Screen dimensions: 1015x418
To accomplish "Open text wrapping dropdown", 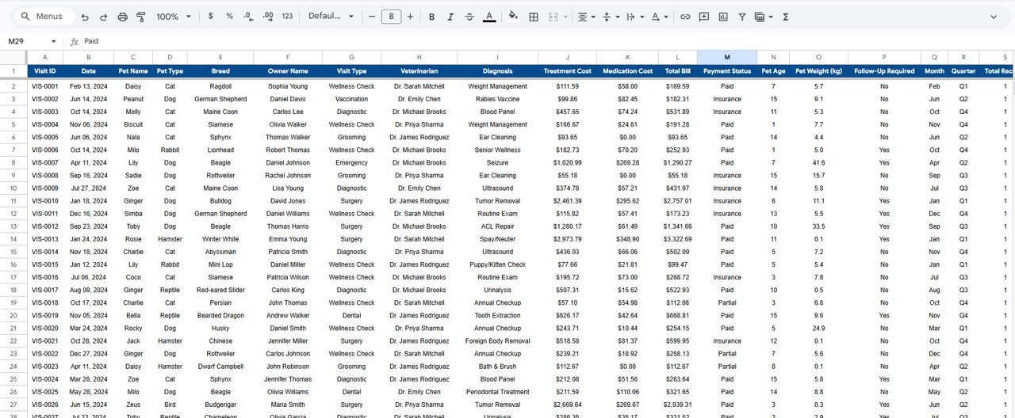I will [x=635, y=17].
